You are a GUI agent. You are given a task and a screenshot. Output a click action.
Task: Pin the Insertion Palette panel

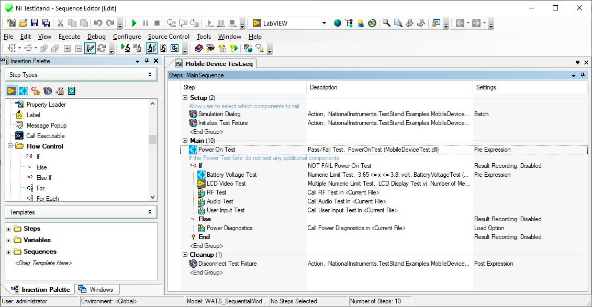click(x=147, y=61)
